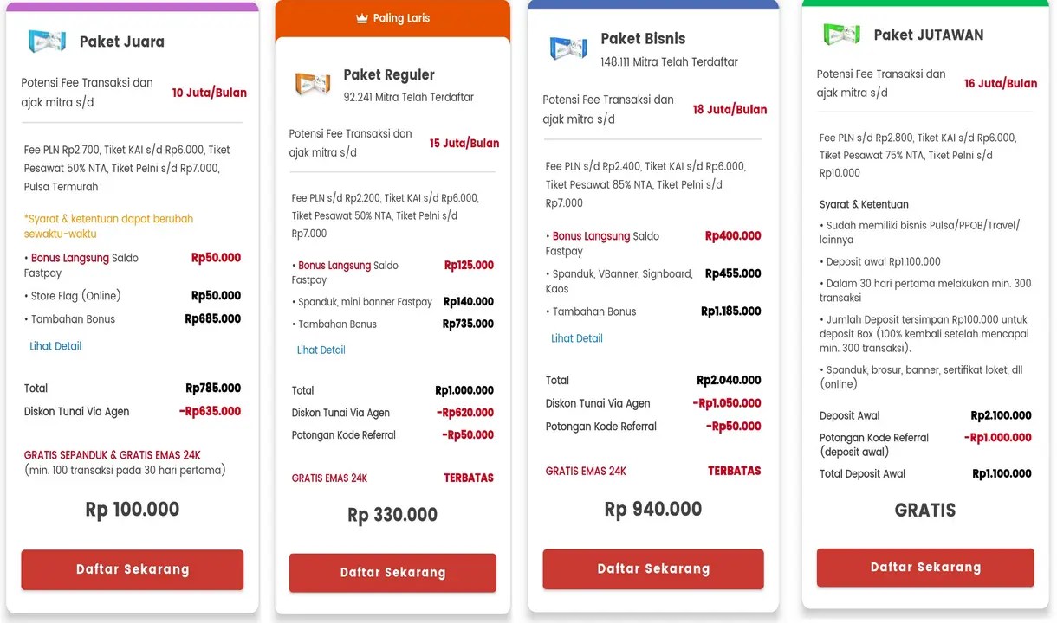Select the Rp 330.000 price text
This screenshot has width=1057, height=623.
(392, 514)
